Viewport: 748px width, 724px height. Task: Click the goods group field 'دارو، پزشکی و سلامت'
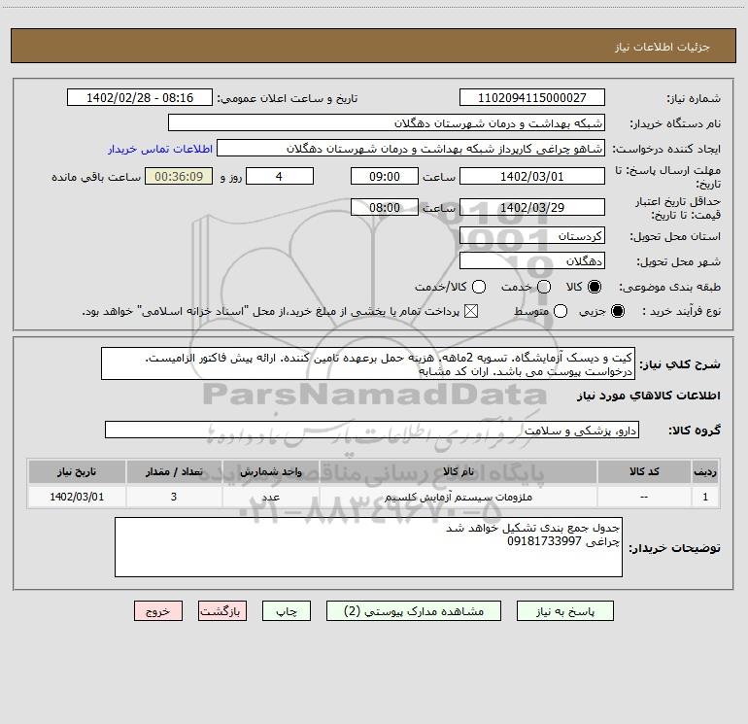point(372,430)
